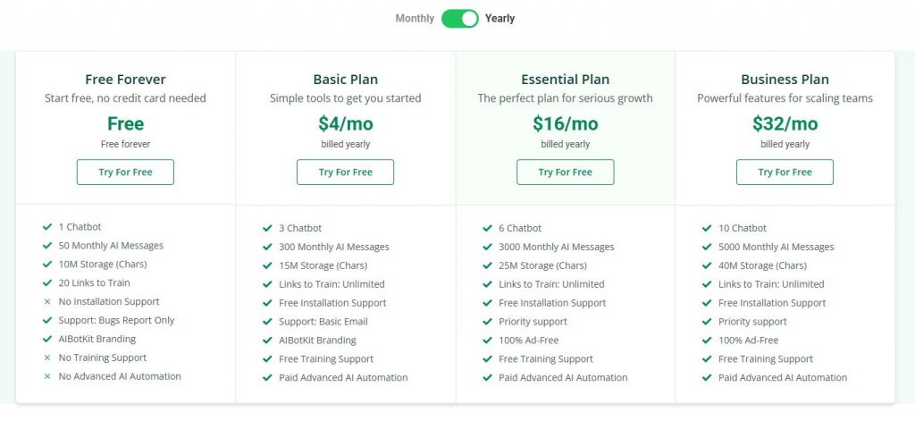
Task: Click the checkmark beside Essential 100% Ad-Free
Action: pos(487,341)
